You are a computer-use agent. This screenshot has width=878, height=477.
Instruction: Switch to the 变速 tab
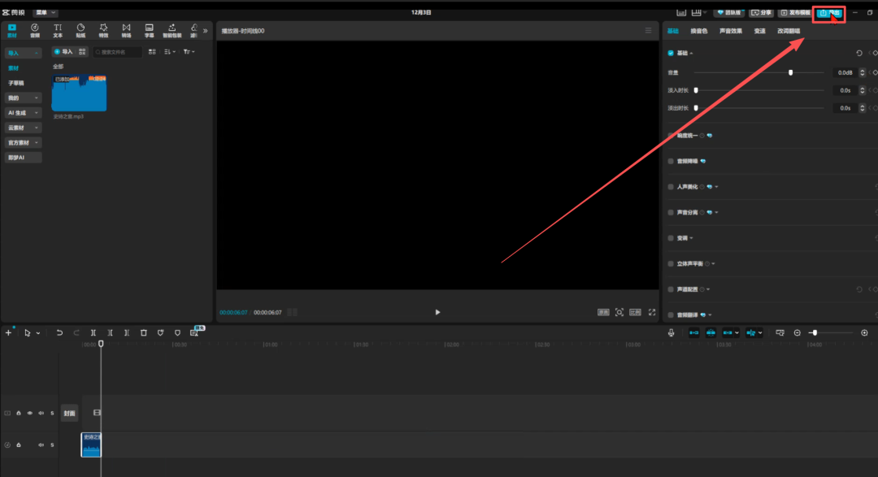pyautogui.click(x=759, y=31)
